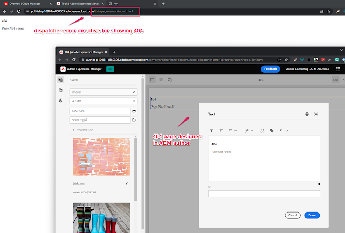Click the anchor tag icon
Screen dimensions: 345x233
[x=272, y=131]
